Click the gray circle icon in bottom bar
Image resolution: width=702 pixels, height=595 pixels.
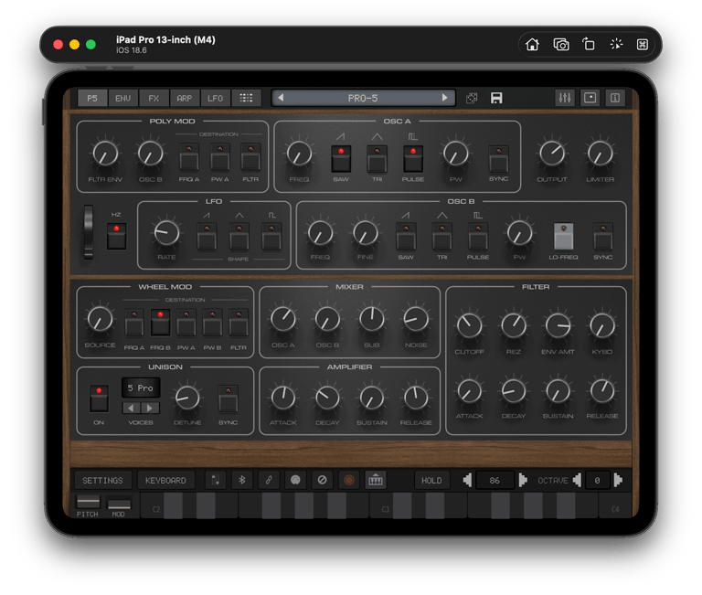pos(295,481)
